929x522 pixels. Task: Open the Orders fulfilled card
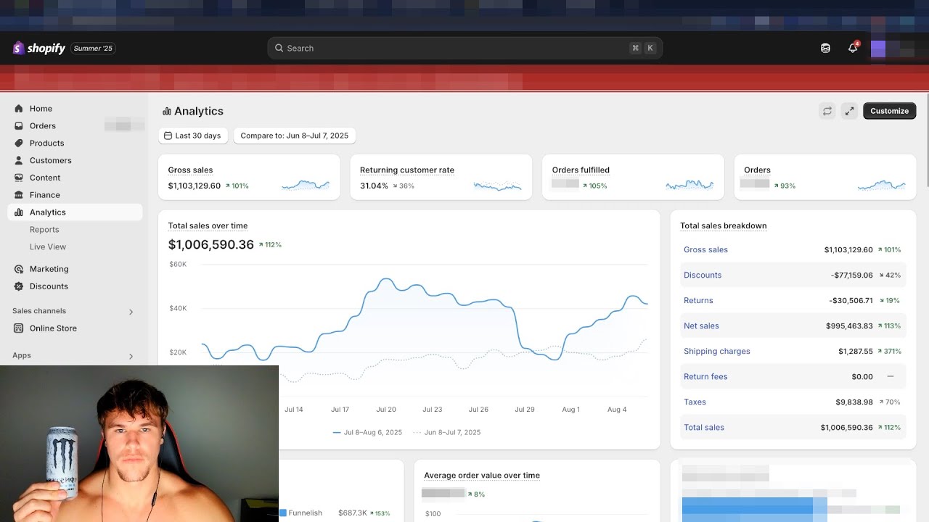[x=633, y=177]
